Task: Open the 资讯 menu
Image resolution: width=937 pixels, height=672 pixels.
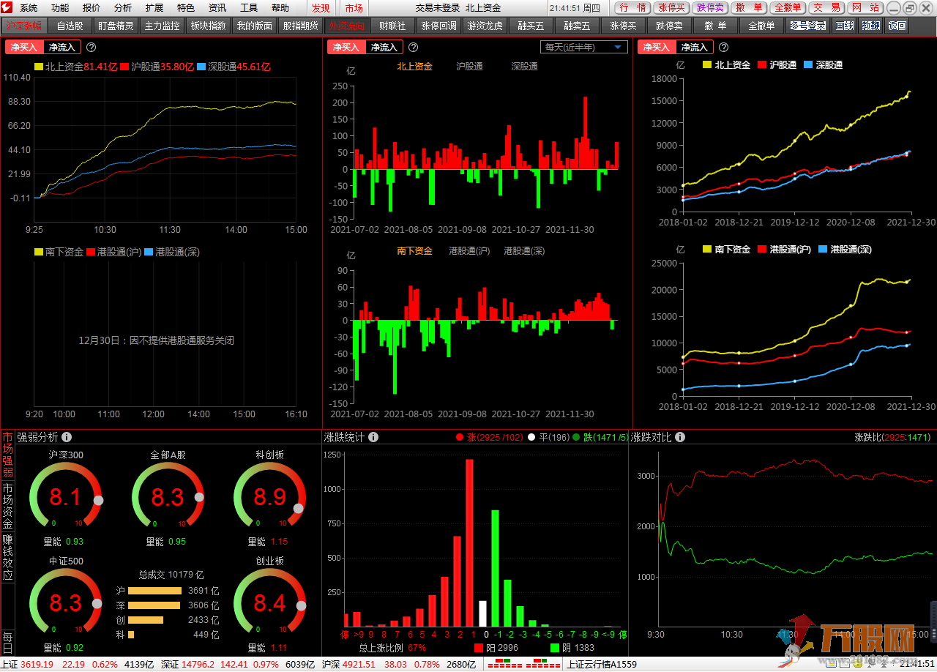Action: pos(217,8)
